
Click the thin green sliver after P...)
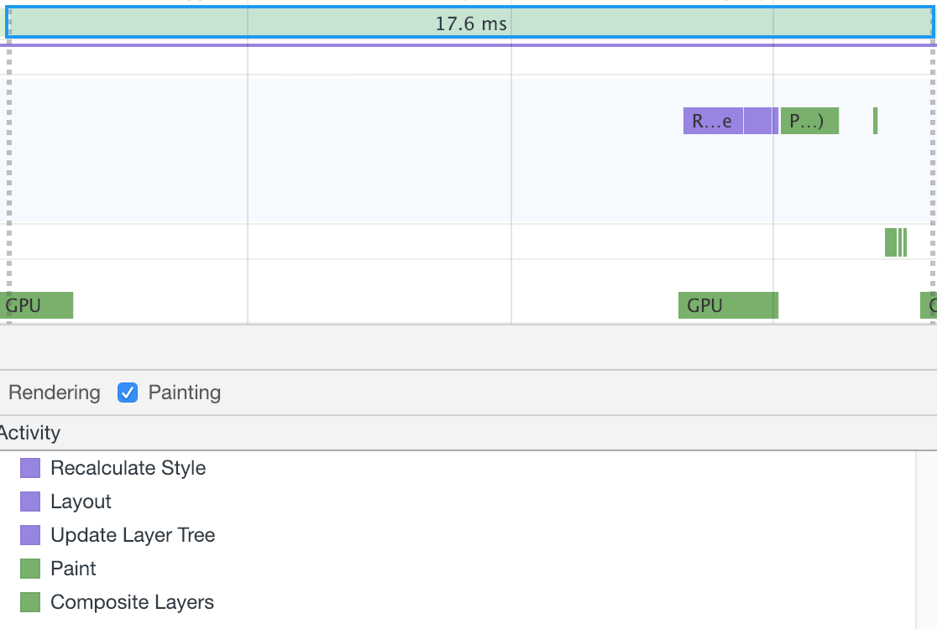(876, 121)
